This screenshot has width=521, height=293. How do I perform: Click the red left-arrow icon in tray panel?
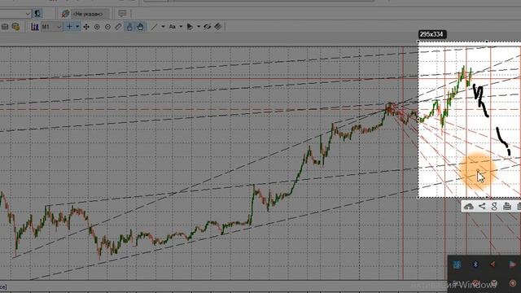pos(493,265)
